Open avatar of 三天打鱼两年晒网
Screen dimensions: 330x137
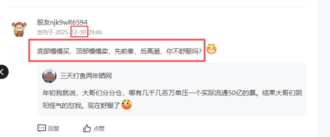point(49,76)
